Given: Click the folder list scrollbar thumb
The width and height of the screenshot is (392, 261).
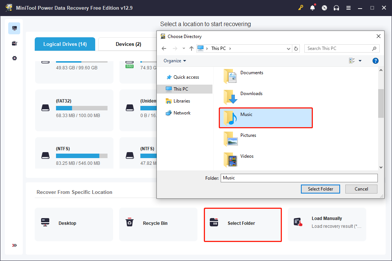Looking at the screenshot, I should click(381, 103).
